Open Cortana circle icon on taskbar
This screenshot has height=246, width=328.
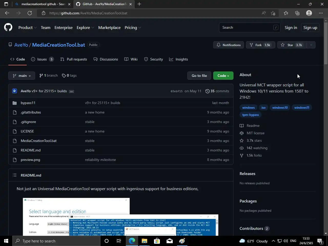tap(107, 241)
